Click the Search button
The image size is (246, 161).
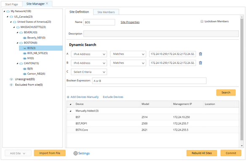pyautogui.click(x=226, y=93)
